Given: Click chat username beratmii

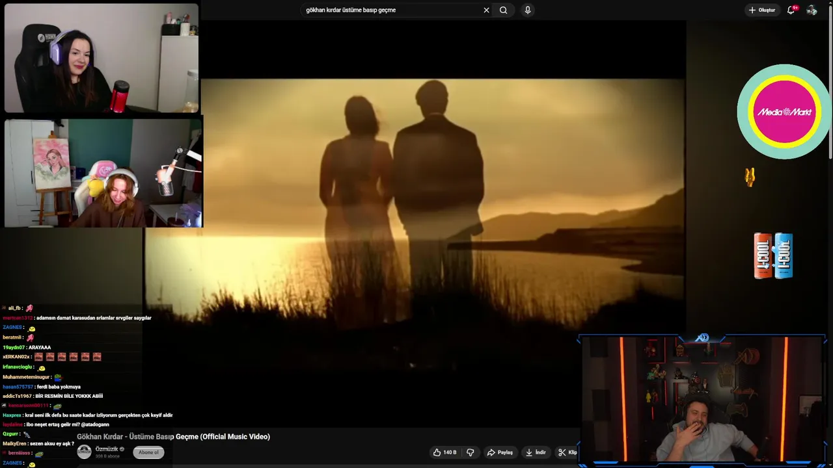Looking at the screenshot, I should (x=12, y=337).
